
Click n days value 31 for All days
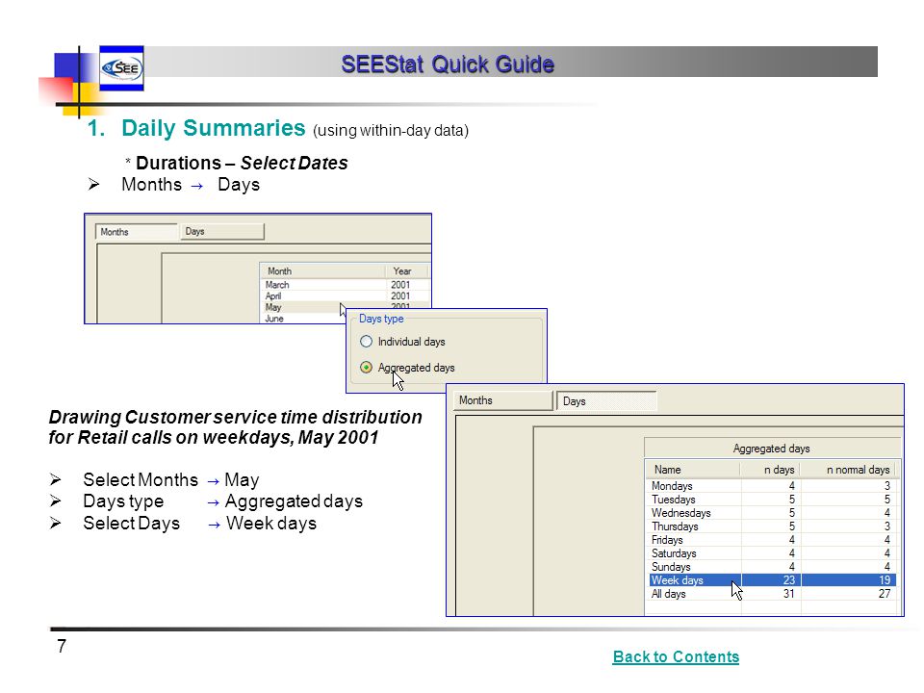click(789, 594)
